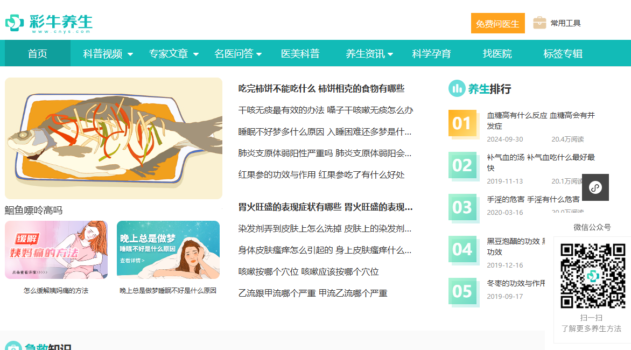
Task: Open the 缓解姨妈痛的方法 thumbnail
Action: pyautogui.click(x=56, y=250)
